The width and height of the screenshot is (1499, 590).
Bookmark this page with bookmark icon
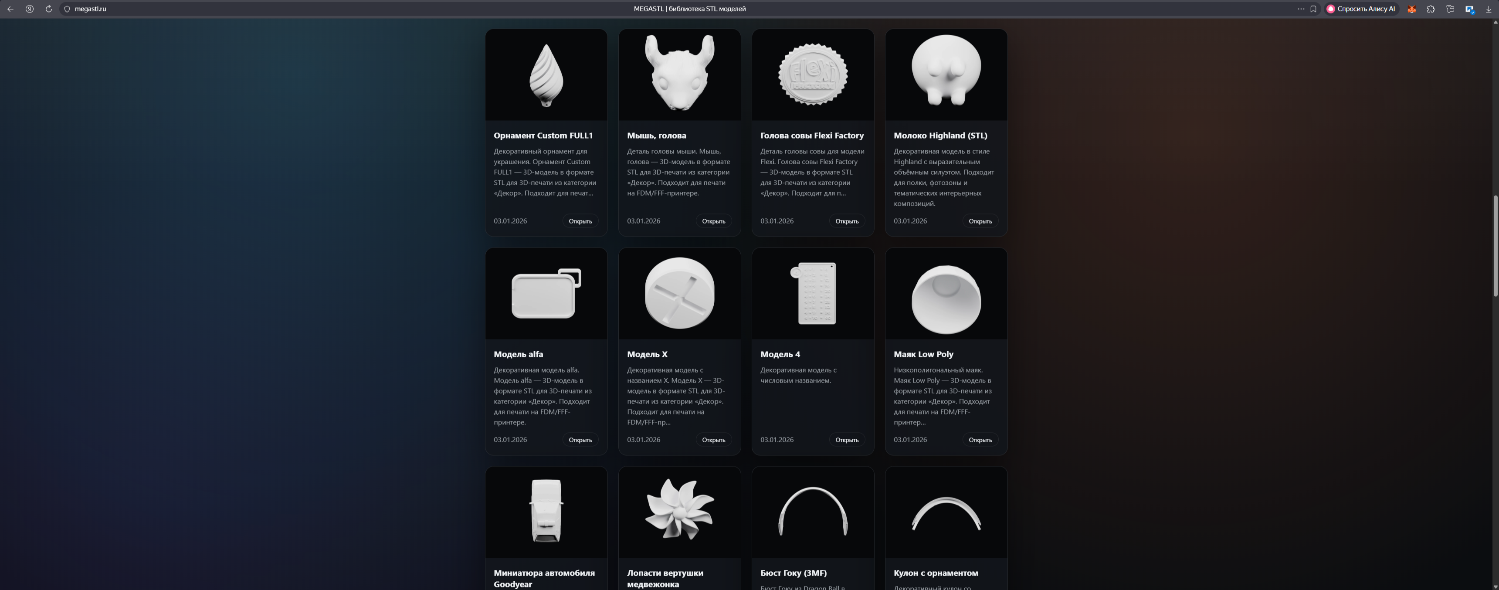point(1313,9)
